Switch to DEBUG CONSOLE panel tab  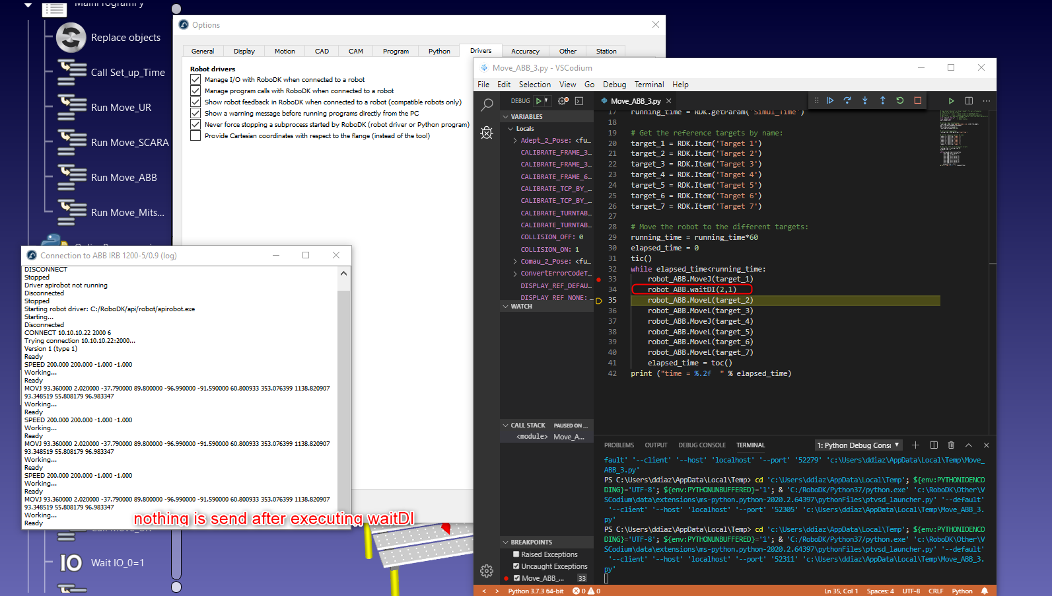coord(702,445)
